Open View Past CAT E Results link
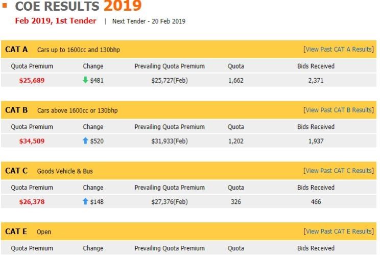 click(339, 231)
